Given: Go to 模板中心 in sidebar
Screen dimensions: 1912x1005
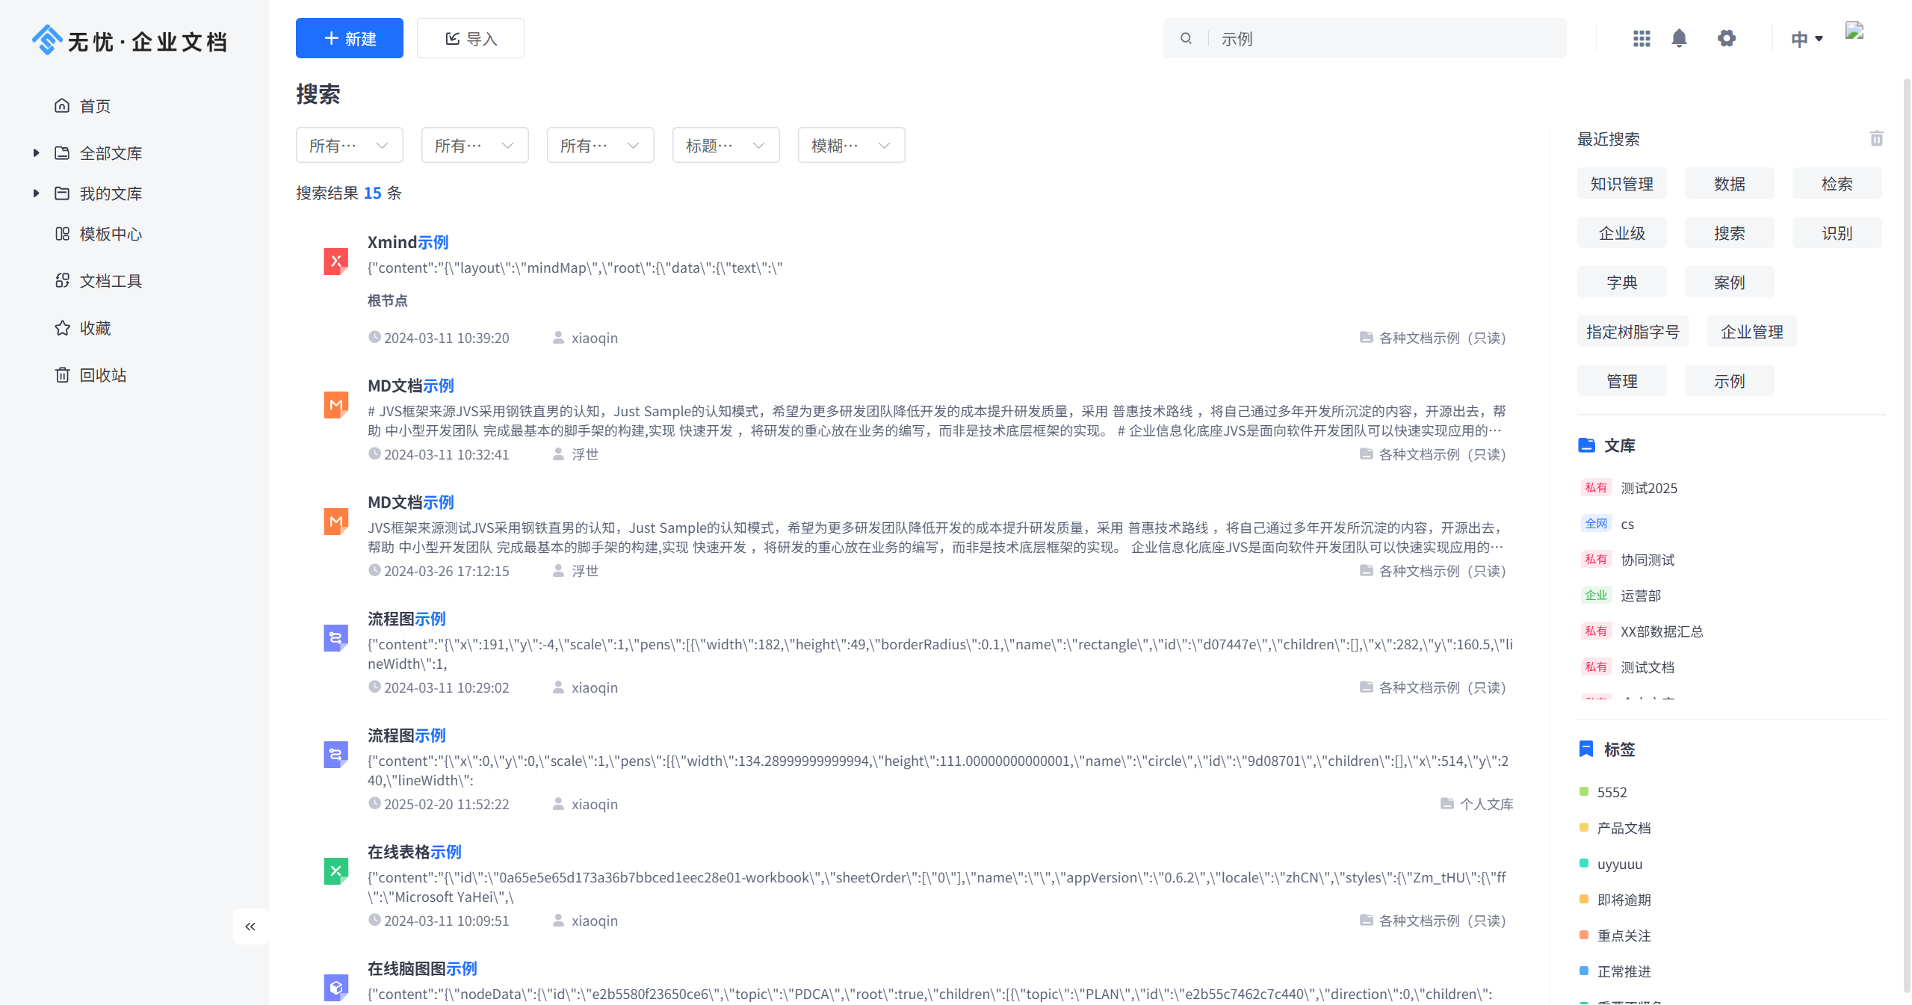Looking at the screenshot, I should 110,234.
